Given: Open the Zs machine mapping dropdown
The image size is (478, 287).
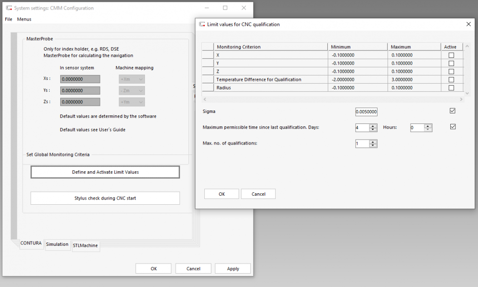Looking at the screenshot, I should [x=132, y=102].
